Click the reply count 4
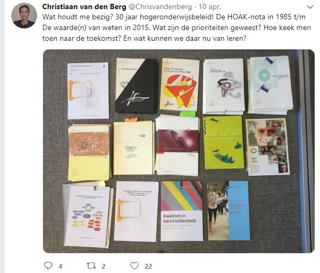 click(60, 266)
